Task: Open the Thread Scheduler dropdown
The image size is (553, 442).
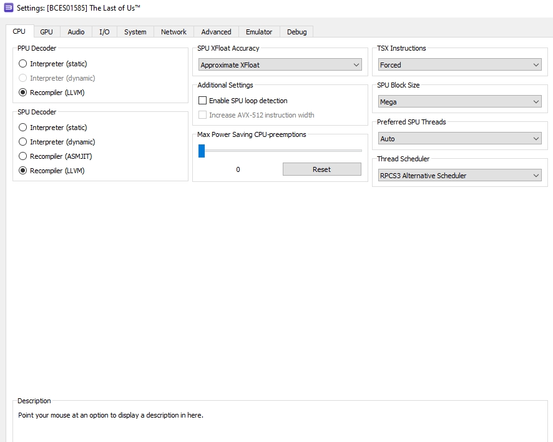Action: coord(460,175)
